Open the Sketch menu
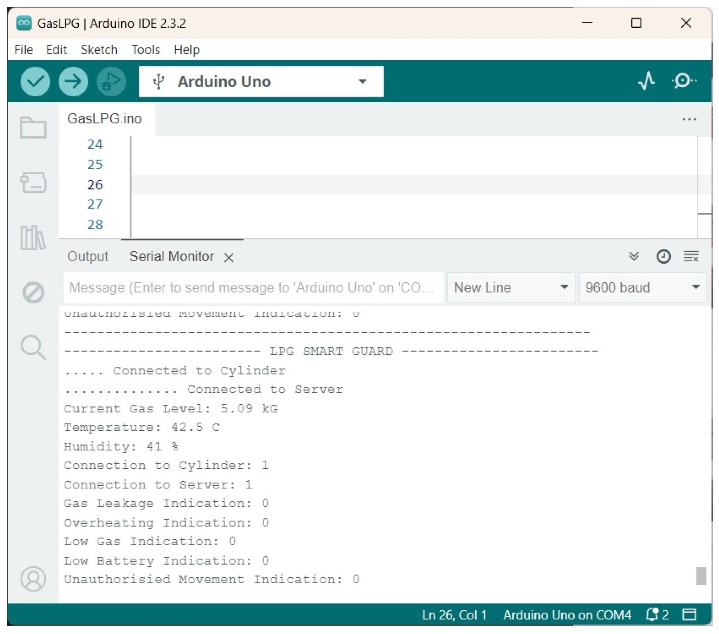Image resolution: width=719 pixels, height=634 pixels. [x=99, y=50]
